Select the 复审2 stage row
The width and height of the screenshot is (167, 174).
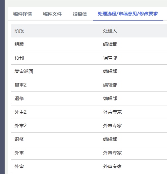pos(89,85)
